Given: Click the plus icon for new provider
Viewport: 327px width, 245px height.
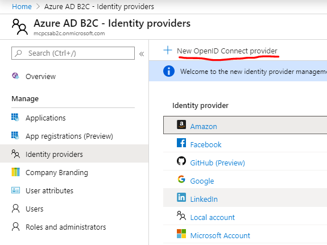Looking at the screenshot, I should coord(168,50).
